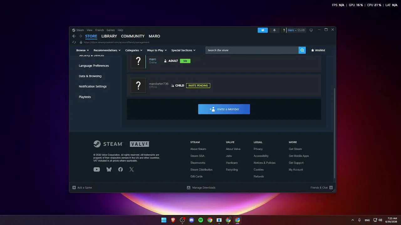Open the Gift Cards footer link
The height and width of the screenshot is (225, 401).
[x=196, y=177]
